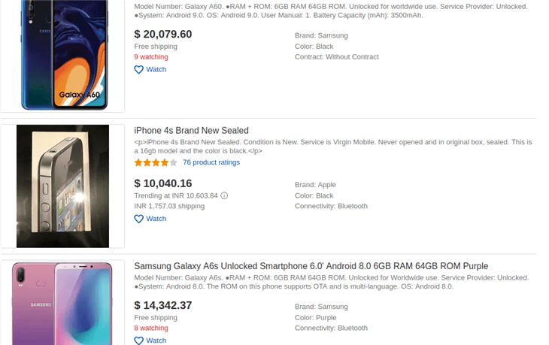The image size is (549, 345).
Task: Select the iPhone 4s boxed product thumbnail
Action: (63, 186)
